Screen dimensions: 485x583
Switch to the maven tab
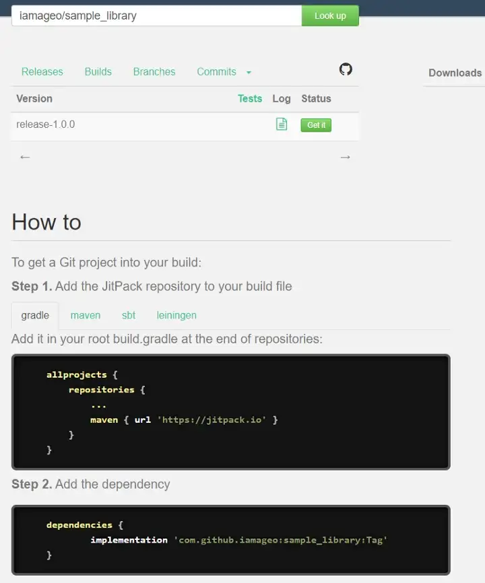[85, 315]
